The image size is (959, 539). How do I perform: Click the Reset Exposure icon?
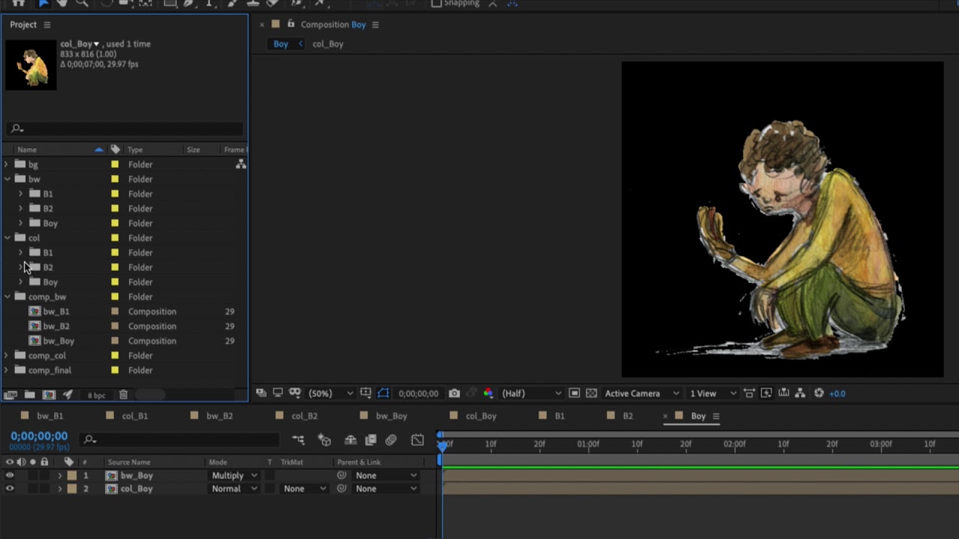click(x=819, y=393)
